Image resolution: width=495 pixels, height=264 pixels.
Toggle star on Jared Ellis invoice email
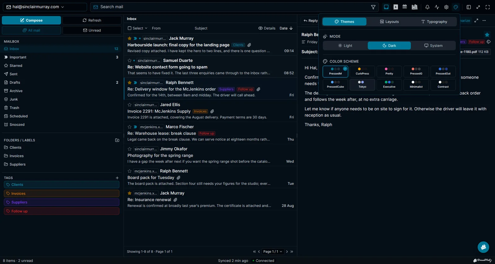coord(130,105)
